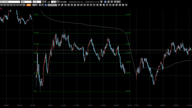This screenshot has height=108, width=192.
Task: Go to previous period with left arrow
Action: (43, 2)
